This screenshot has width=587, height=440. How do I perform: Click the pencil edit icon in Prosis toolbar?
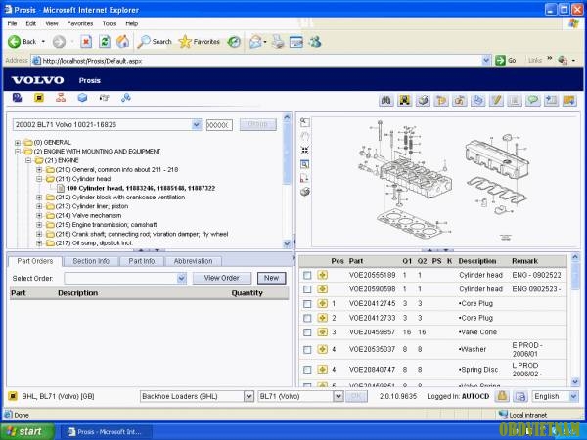tap(496, 101)
